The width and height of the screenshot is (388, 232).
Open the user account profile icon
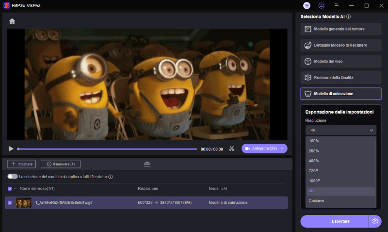[321, 5]
